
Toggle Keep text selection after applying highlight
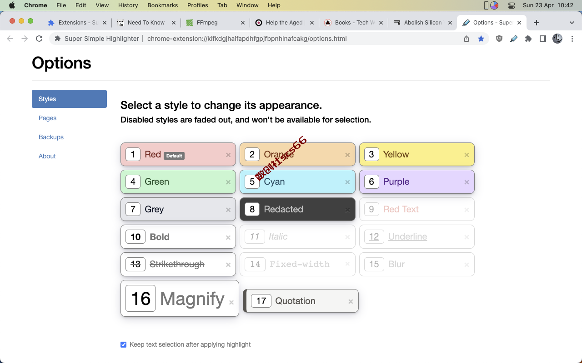[x=123, y=344]
